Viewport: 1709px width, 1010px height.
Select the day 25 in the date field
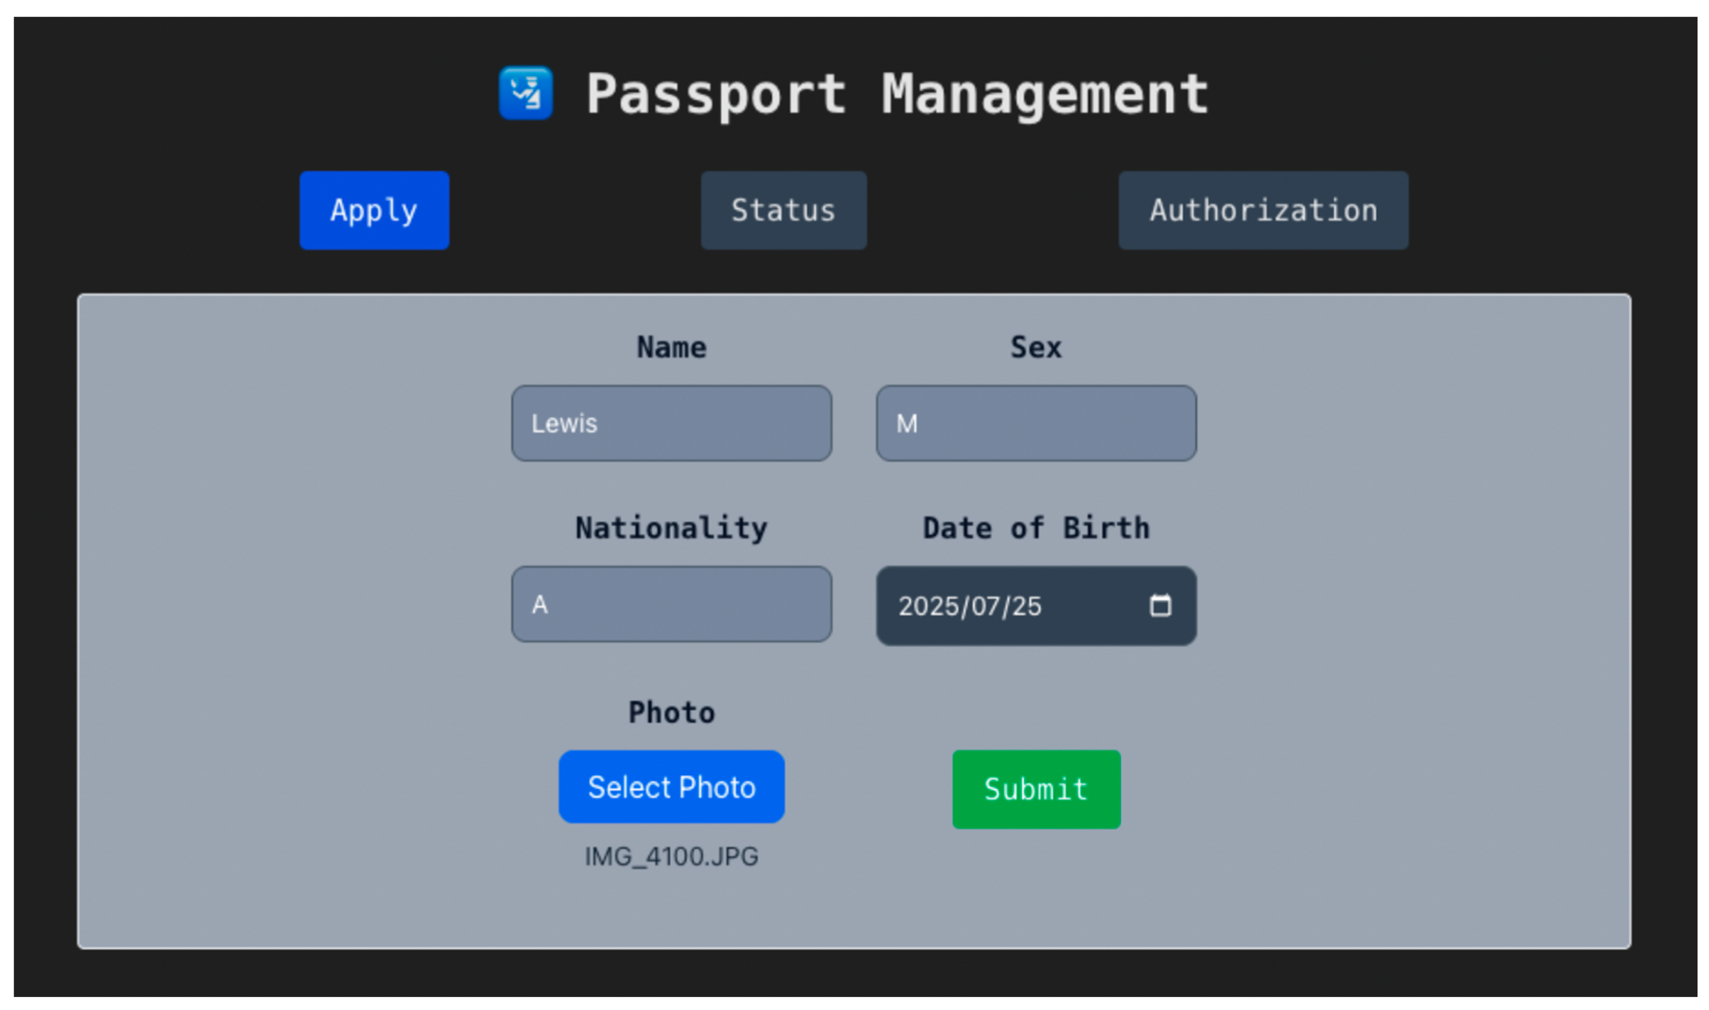[1026, 606]
